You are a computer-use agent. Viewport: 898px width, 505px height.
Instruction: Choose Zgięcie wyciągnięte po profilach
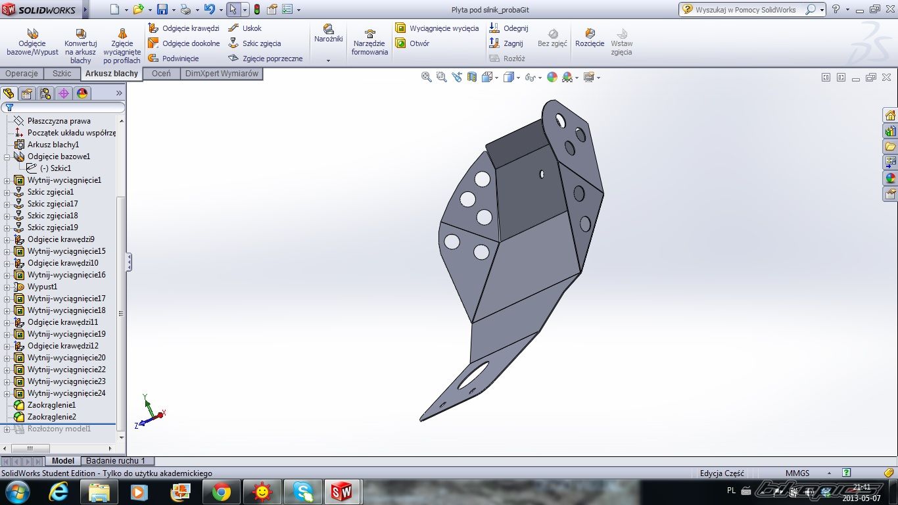pos(122,45)
